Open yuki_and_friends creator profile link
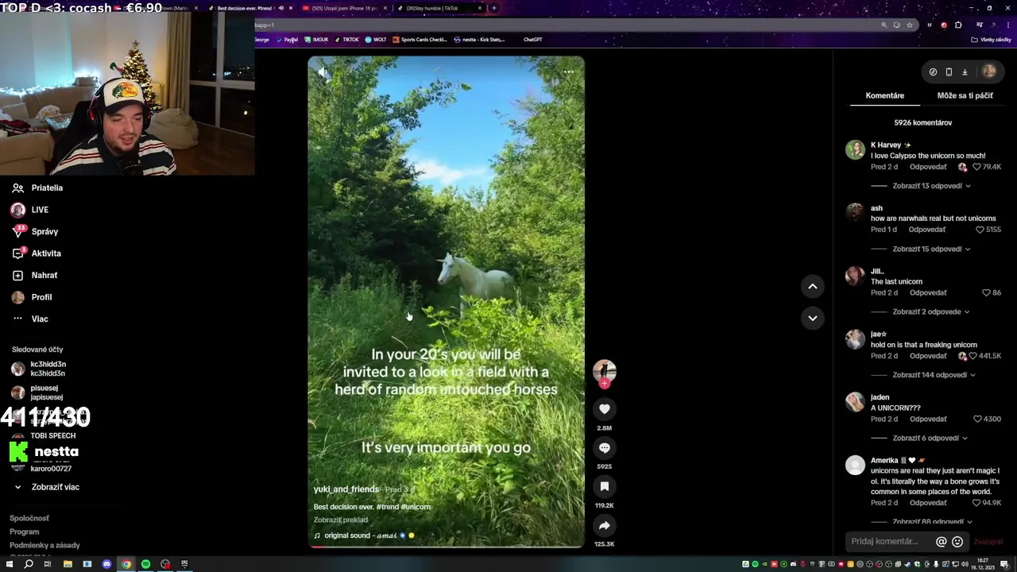This screenshot has height=572, width=1017. (x=346, y=489)
